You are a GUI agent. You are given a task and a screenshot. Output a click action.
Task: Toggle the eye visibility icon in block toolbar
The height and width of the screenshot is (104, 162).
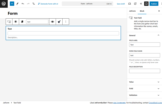52,22
